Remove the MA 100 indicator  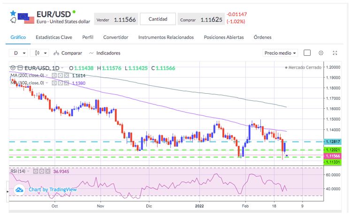tap(66, 83)
